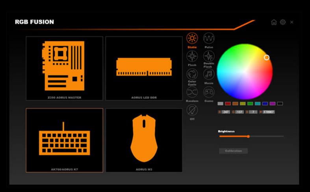Enable the Music lighting mode
The height and width of the screenshot is (192, 310).
point(209,74)
